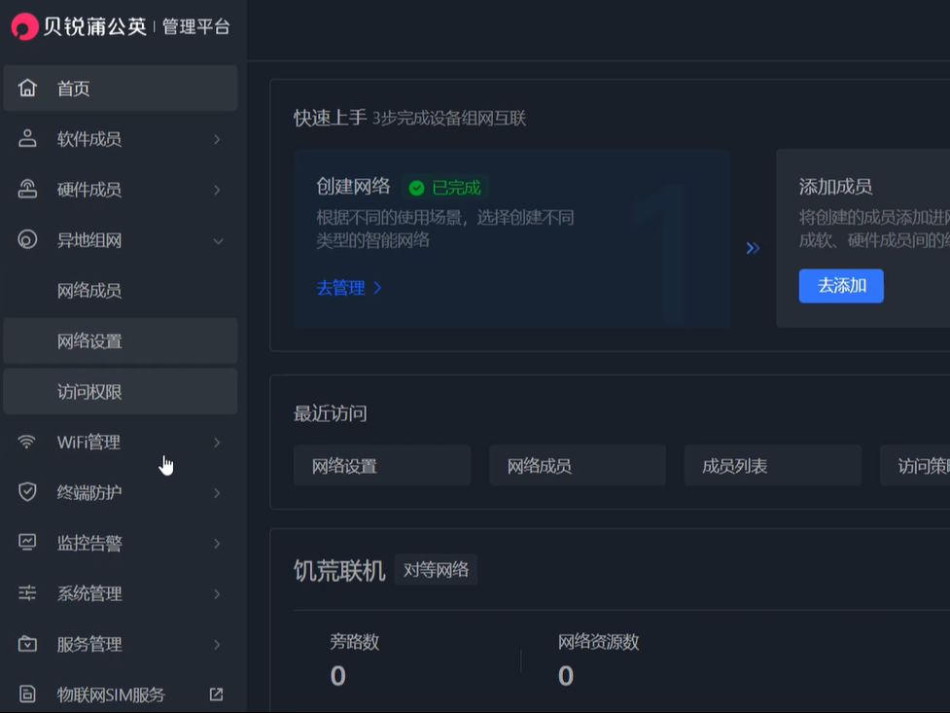Viewport: 950px width, 713px height.
Task: Click the arrow after 去管理
Action: click(377, 287)
